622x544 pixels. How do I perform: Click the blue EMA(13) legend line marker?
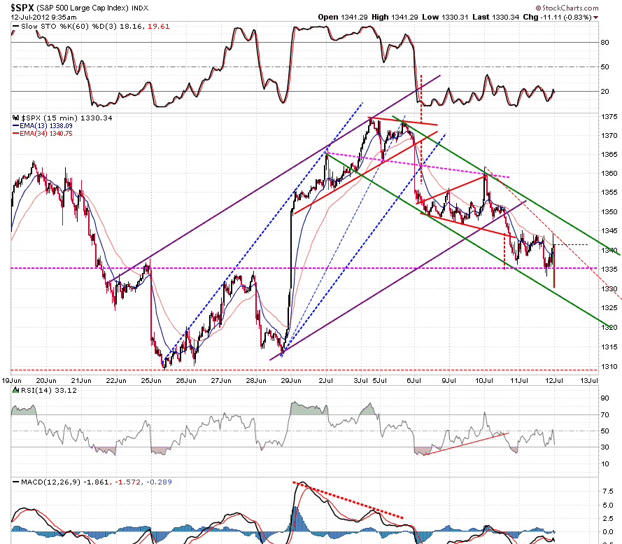(16, 126)
